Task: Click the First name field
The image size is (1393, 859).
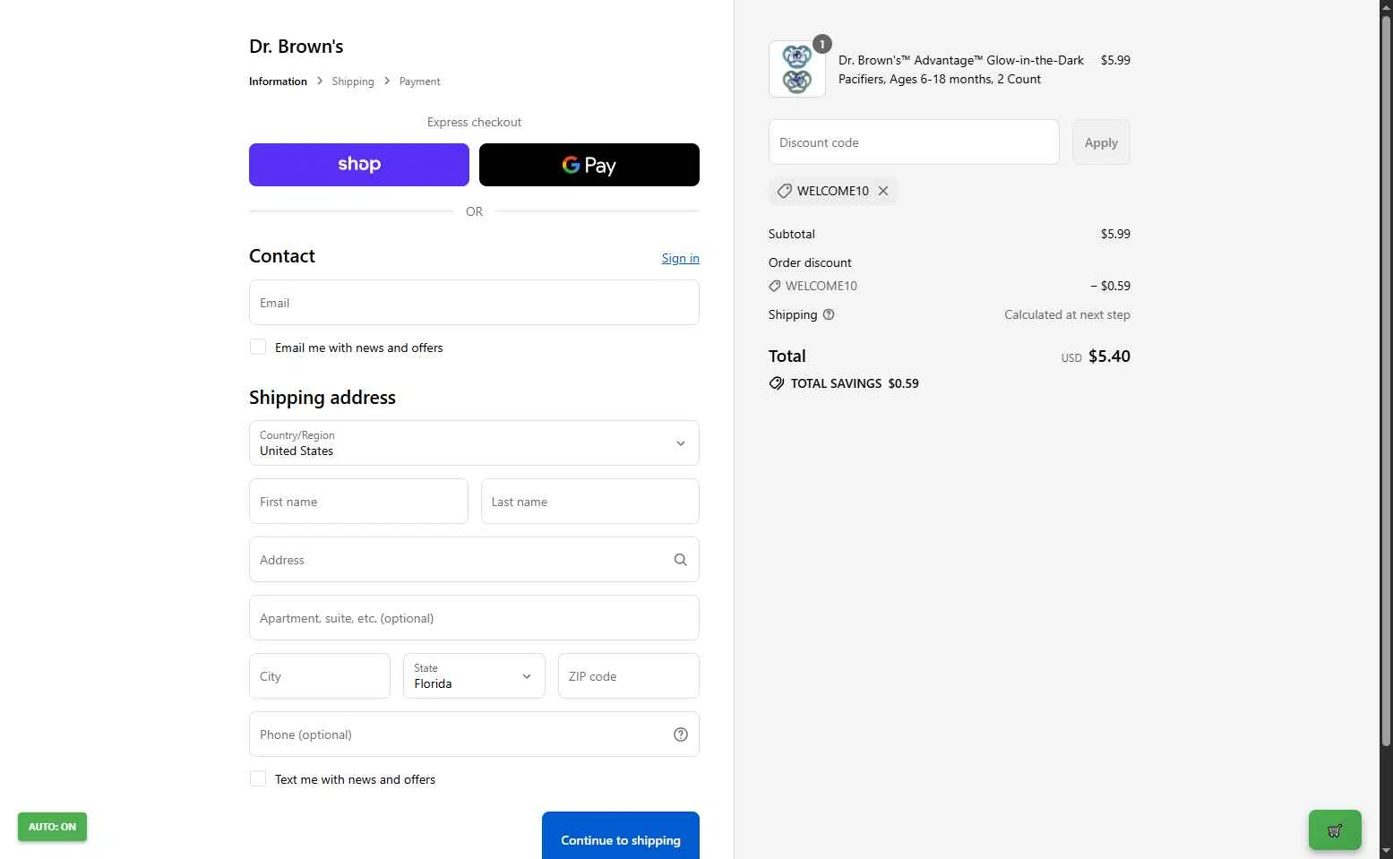Action: (358, 502)
